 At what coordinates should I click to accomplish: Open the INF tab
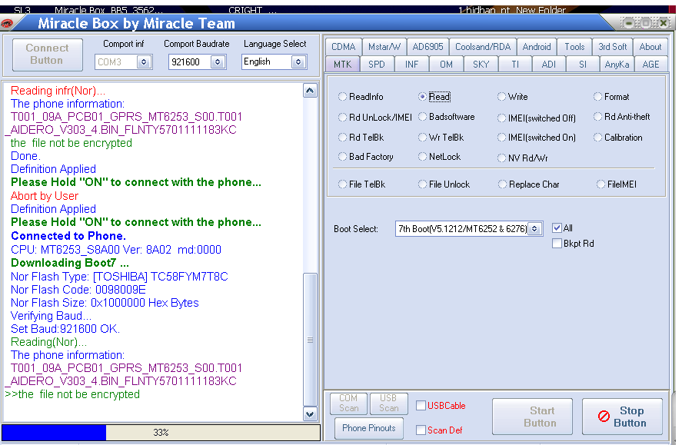411,65
